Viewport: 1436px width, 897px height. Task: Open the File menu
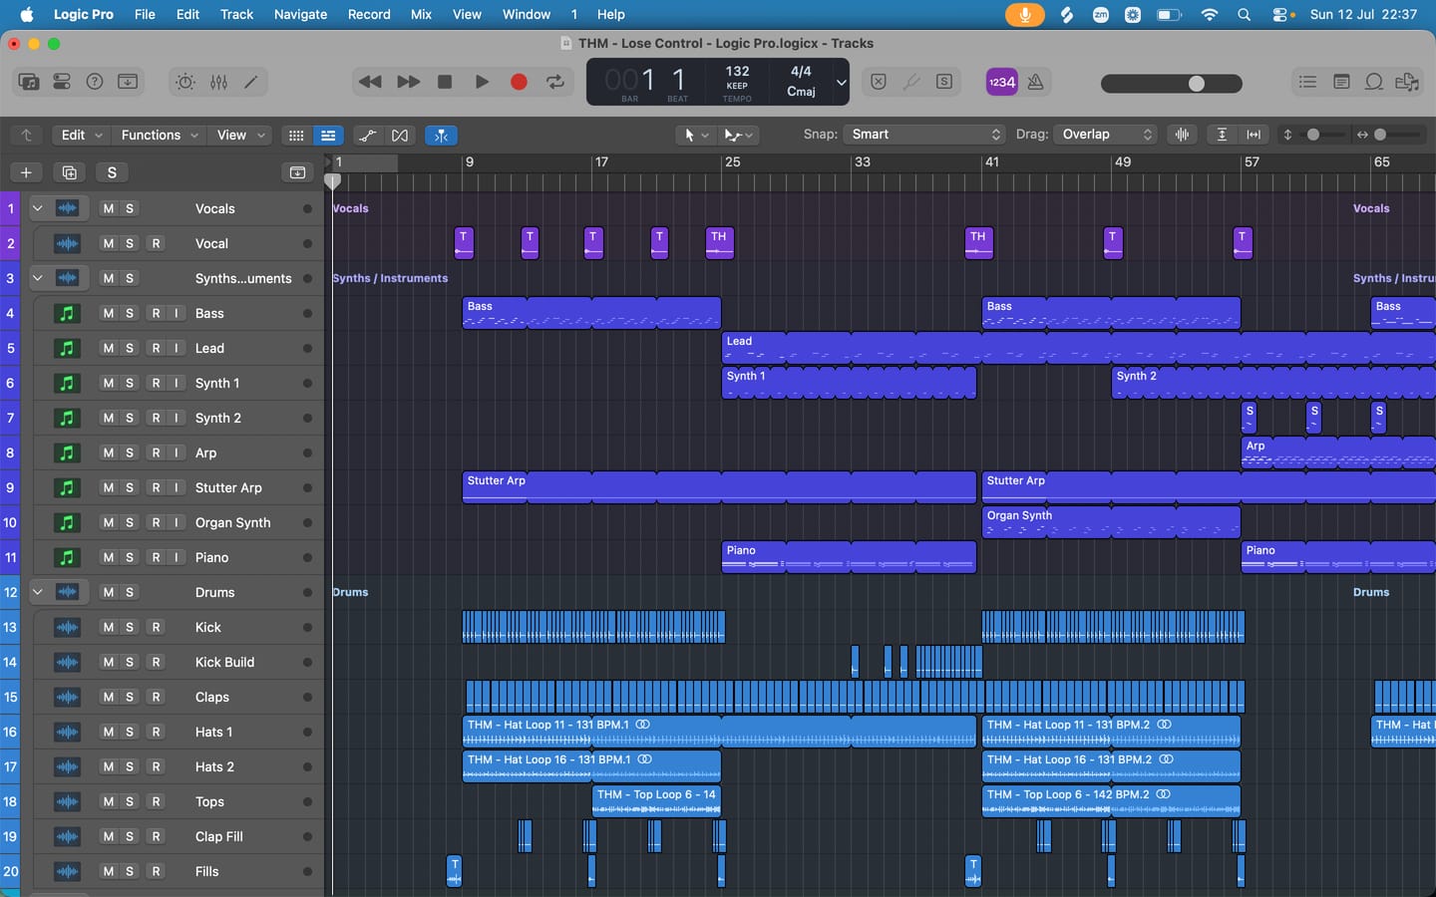145,14
